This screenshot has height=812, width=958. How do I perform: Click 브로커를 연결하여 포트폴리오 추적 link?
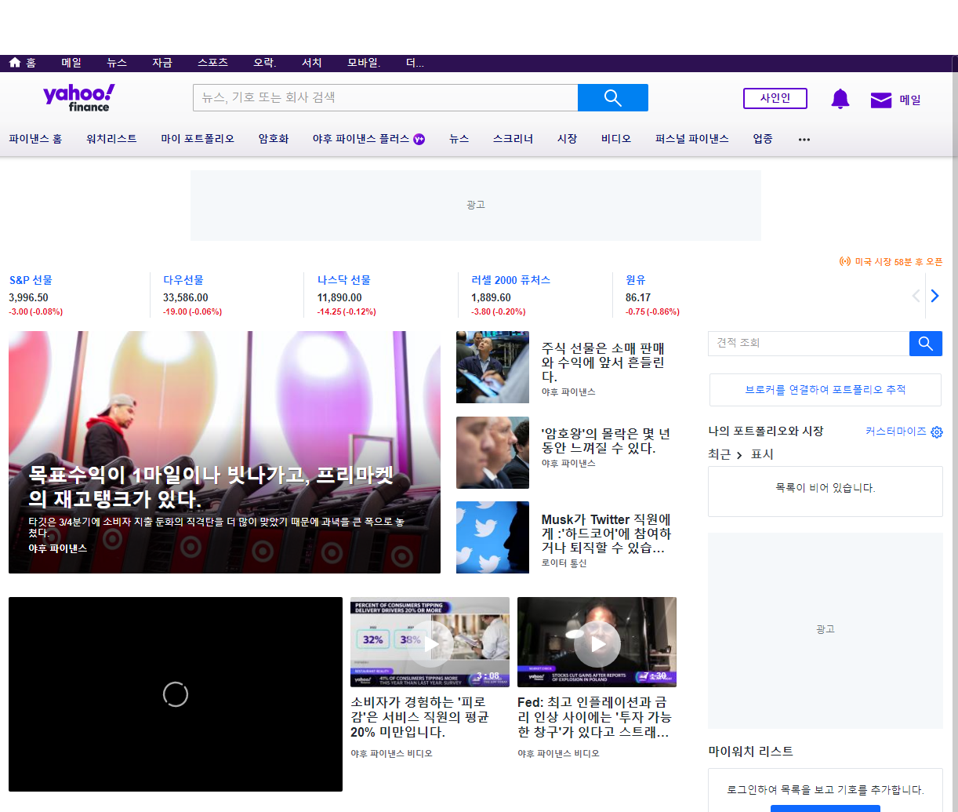[826, 390]
